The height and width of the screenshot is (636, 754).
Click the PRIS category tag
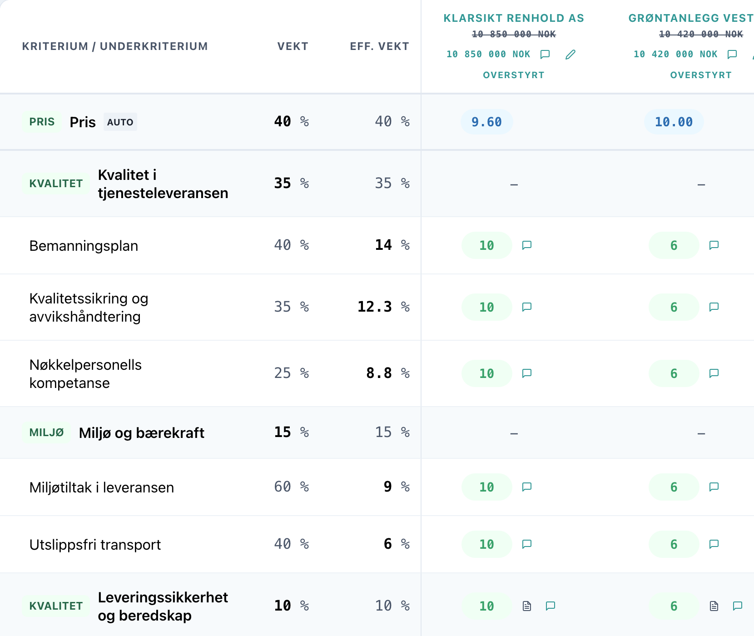[42, 122]
